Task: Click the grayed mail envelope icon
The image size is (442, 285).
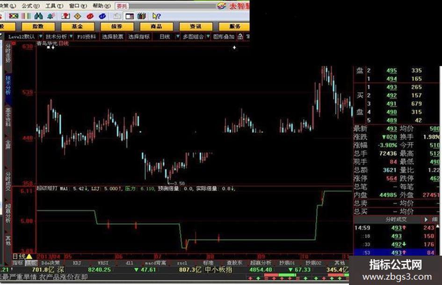Action: (117, 16)
